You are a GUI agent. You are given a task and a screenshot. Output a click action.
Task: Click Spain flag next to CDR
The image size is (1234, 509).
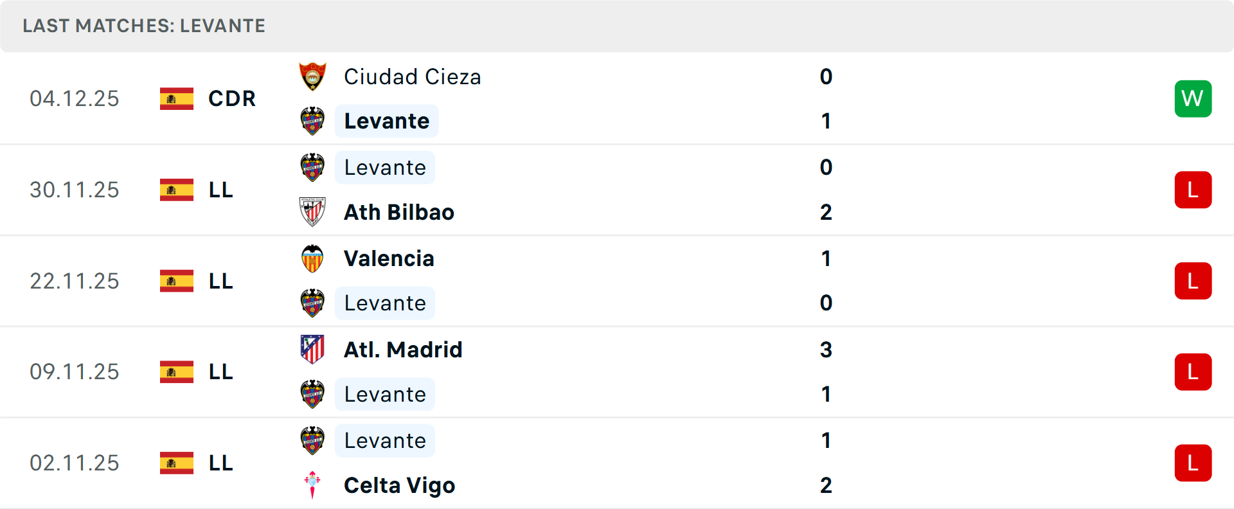tap(177, 99)
